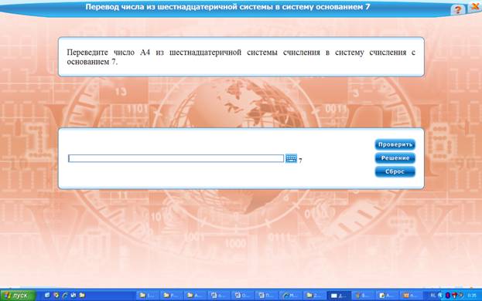
Task: Click into the base-7 answer input field
Action: coord(176,158)
